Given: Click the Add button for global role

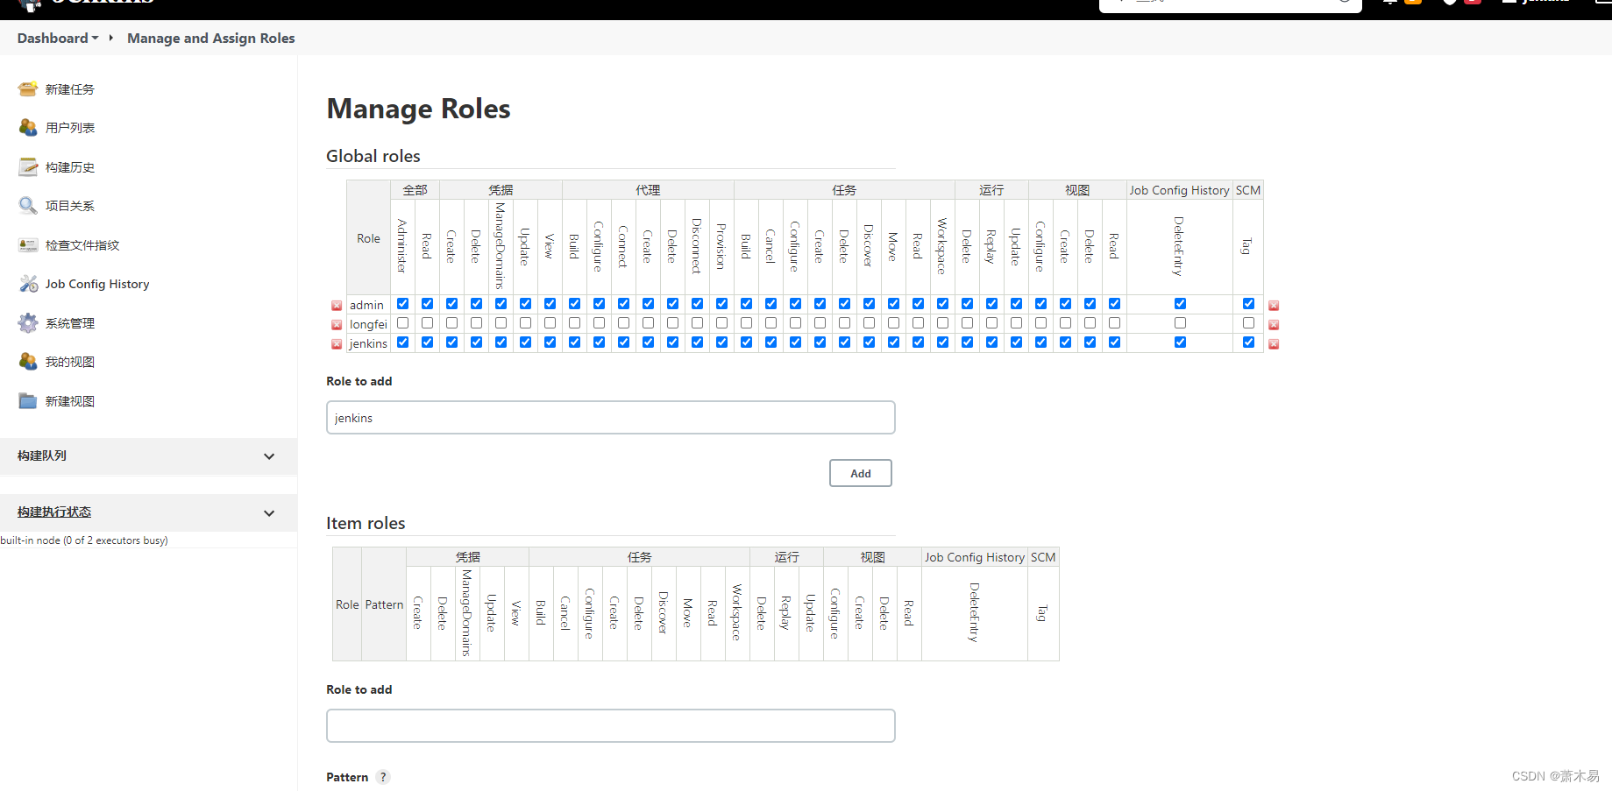Looking at the screenshot, I should pyautogui.click(x=861, y=473).
